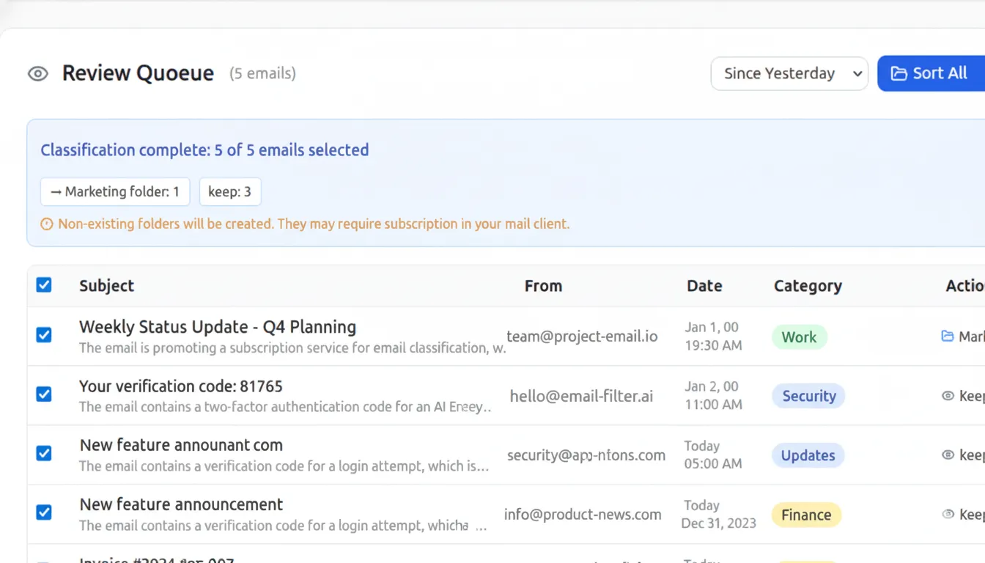Click the green Work category badge
This screenshot has height=563, width=985.
click(799, 337)
